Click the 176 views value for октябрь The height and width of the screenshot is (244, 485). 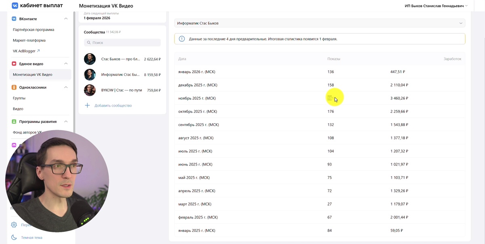tap(331, 111)
